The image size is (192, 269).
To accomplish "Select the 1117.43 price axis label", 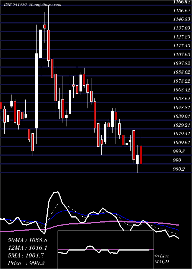I will click(182, 46).
